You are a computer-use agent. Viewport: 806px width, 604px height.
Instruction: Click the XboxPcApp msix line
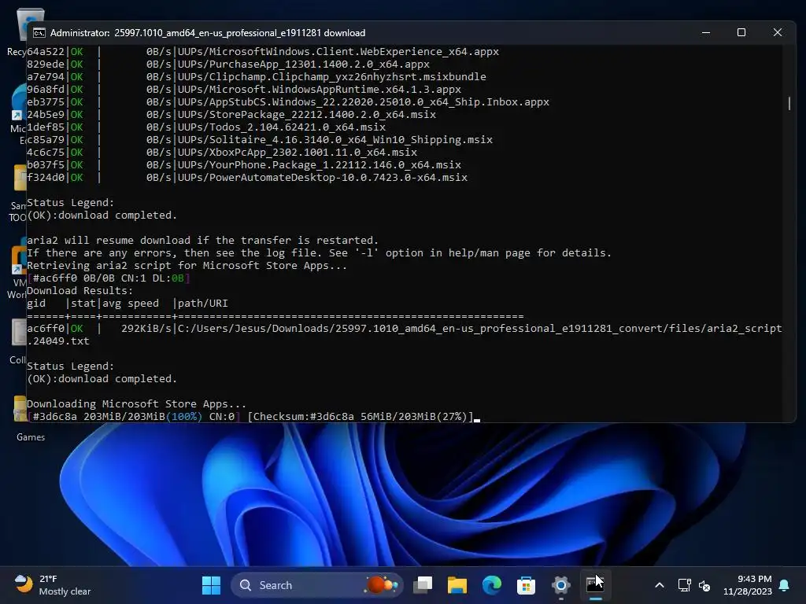(x=222, y=153)
